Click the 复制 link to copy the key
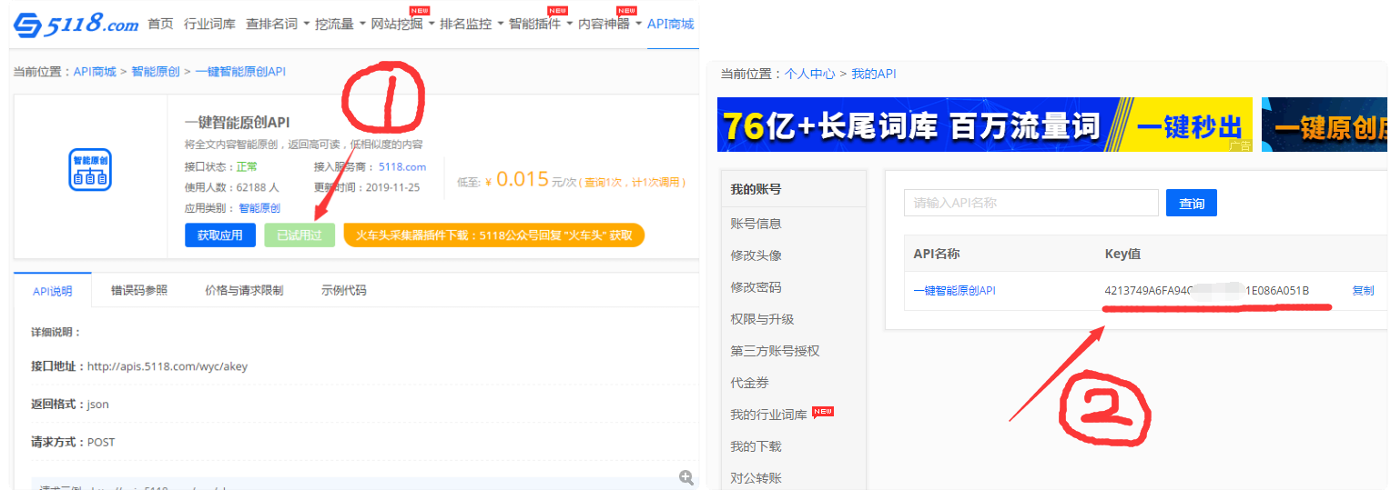The image size is (1391, 490). (x=1363, y=291)
